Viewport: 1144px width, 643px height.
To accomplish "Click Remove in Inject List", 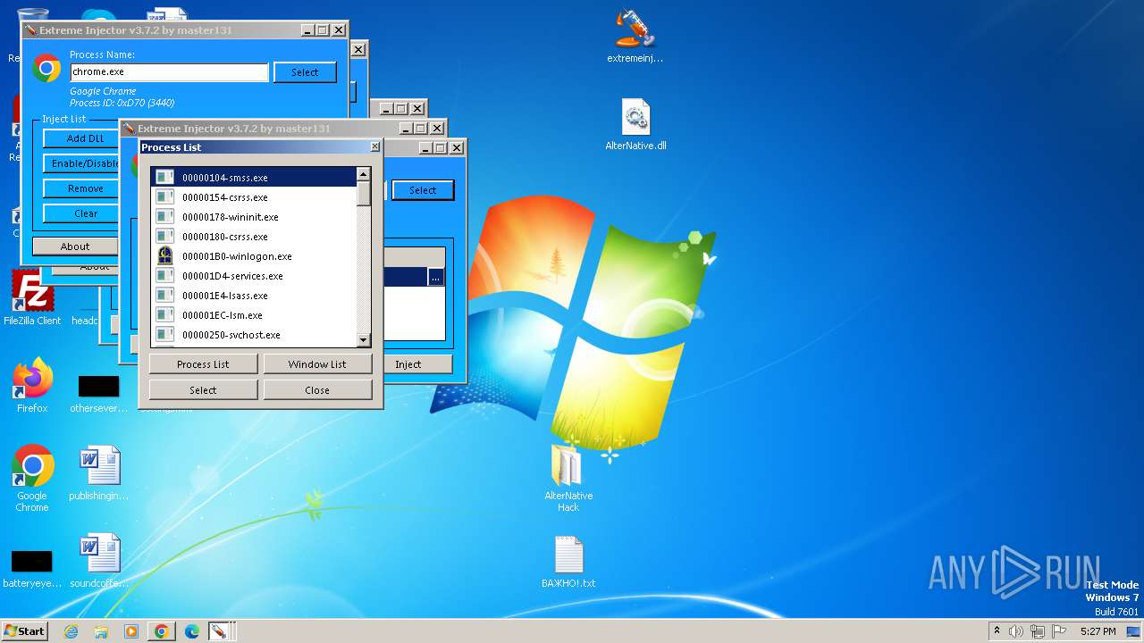I will point(81,188).
